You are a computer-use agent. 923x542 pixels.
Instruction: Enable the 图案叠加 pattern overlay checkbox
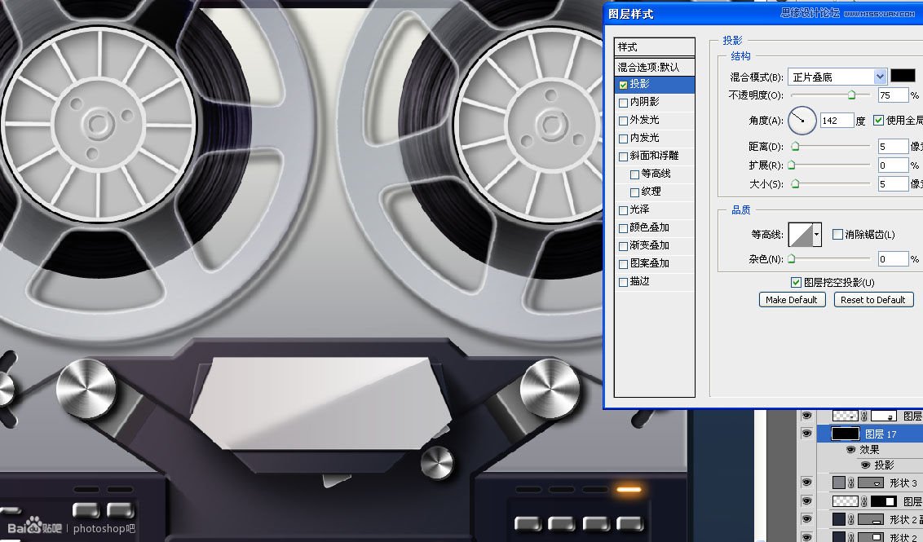(x=624, y=264)
